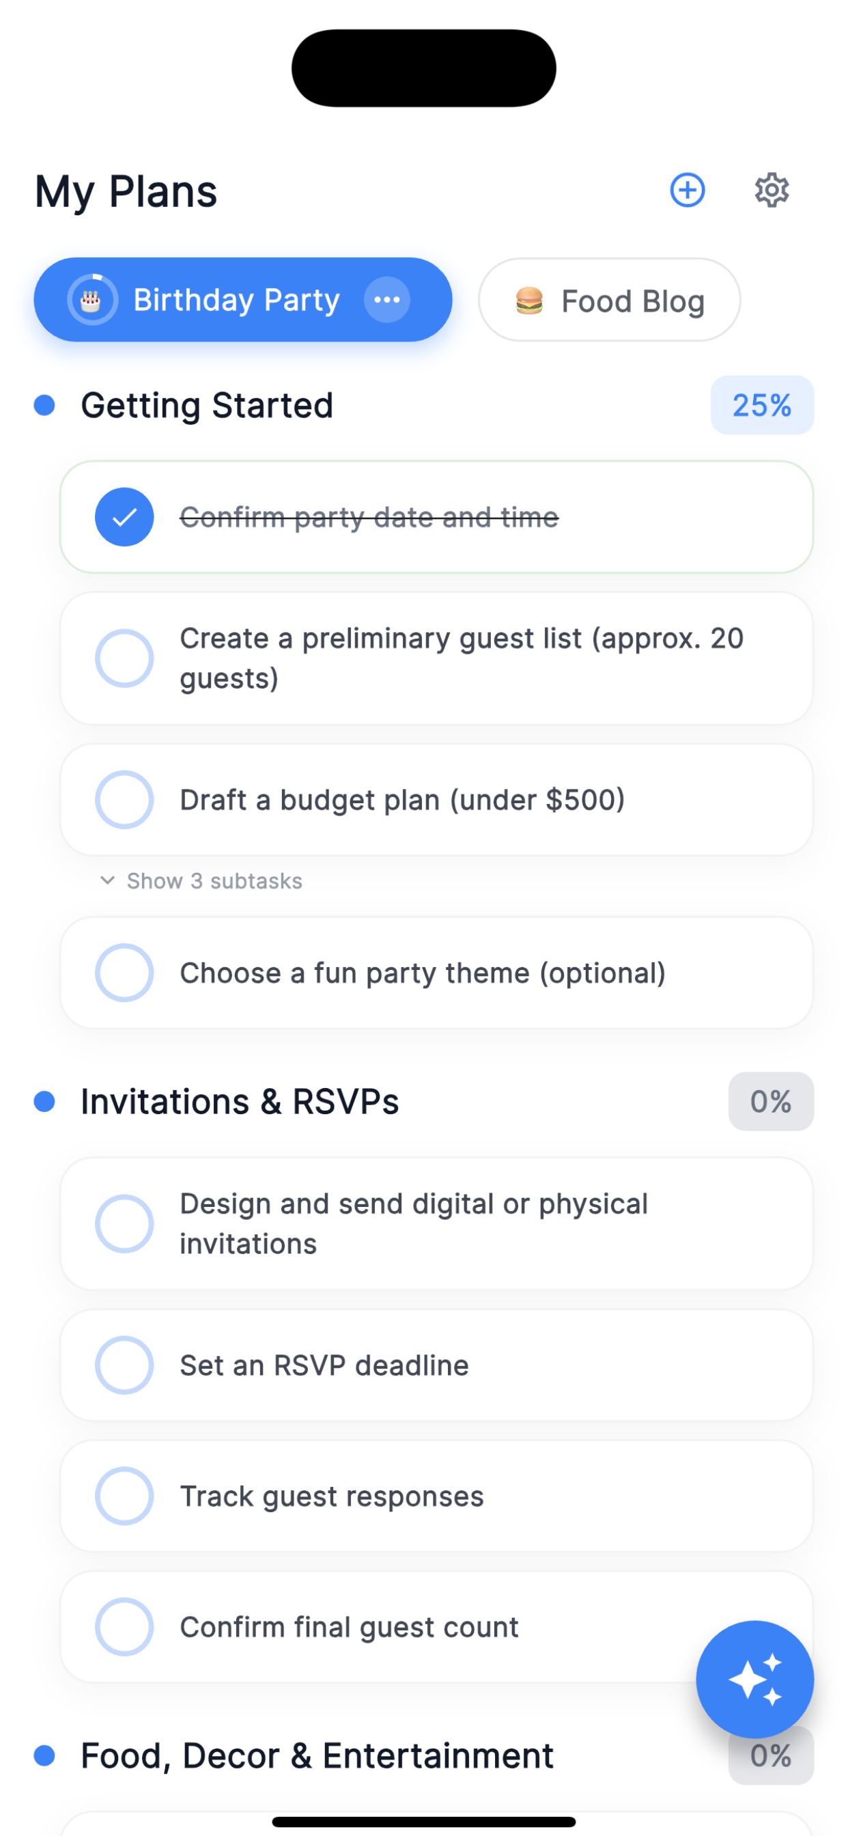Click the blue dot beside Getting Started
This screenshot has width=848, height=1836.
(x=45, y=406)
